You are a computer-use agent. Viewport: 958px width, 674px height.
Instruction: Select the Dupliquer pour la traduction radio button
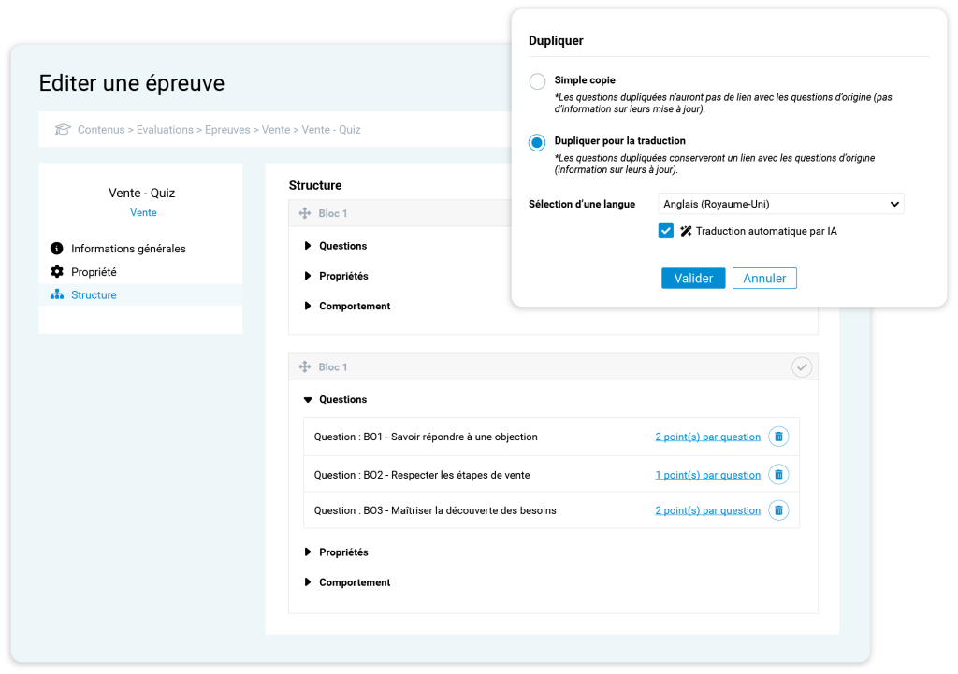click(x=537, y=142)
